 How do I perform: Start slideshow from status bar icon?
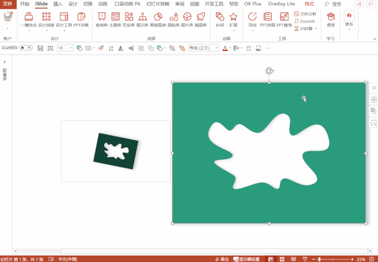[x=305, y=259]
